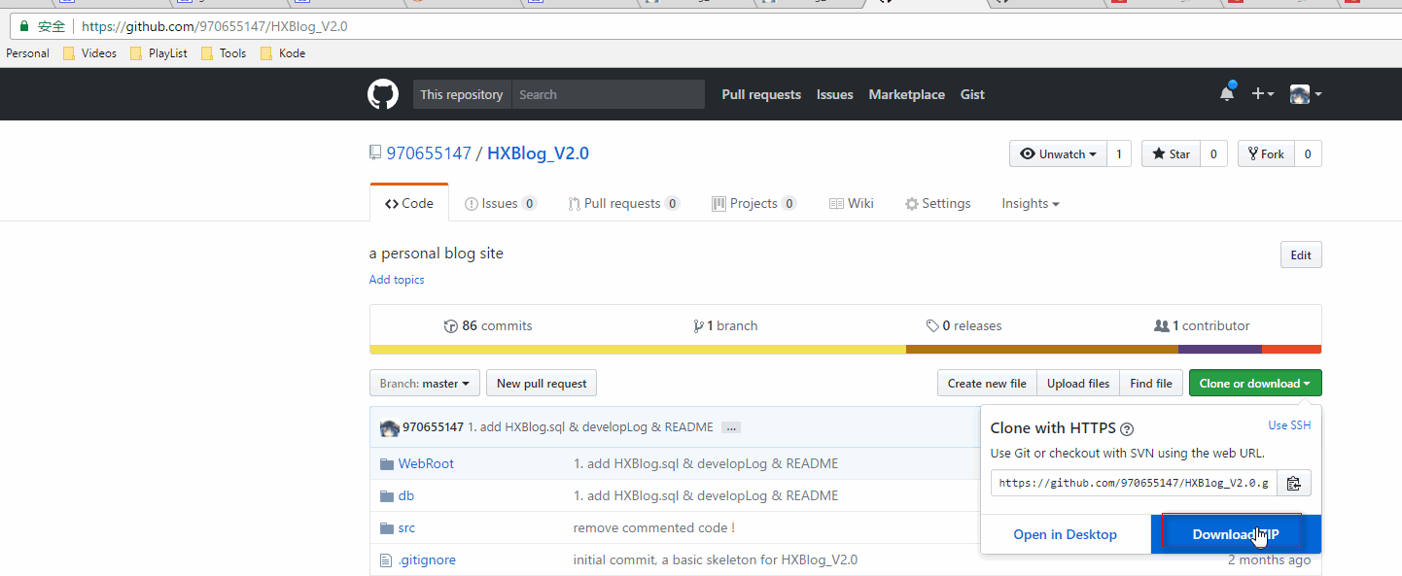1402x576 pixels.
Task: Focus the GitHub search field
Action: pyautogui.click(x=609, y=94)
